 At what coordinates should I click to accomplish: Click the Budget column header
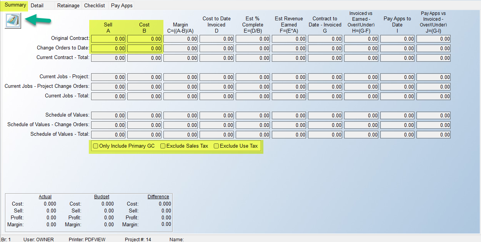point(102,197)
